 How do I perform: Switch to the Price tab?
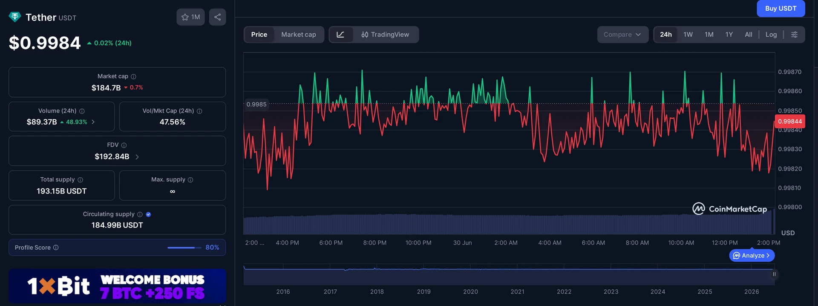pos(259,35)
